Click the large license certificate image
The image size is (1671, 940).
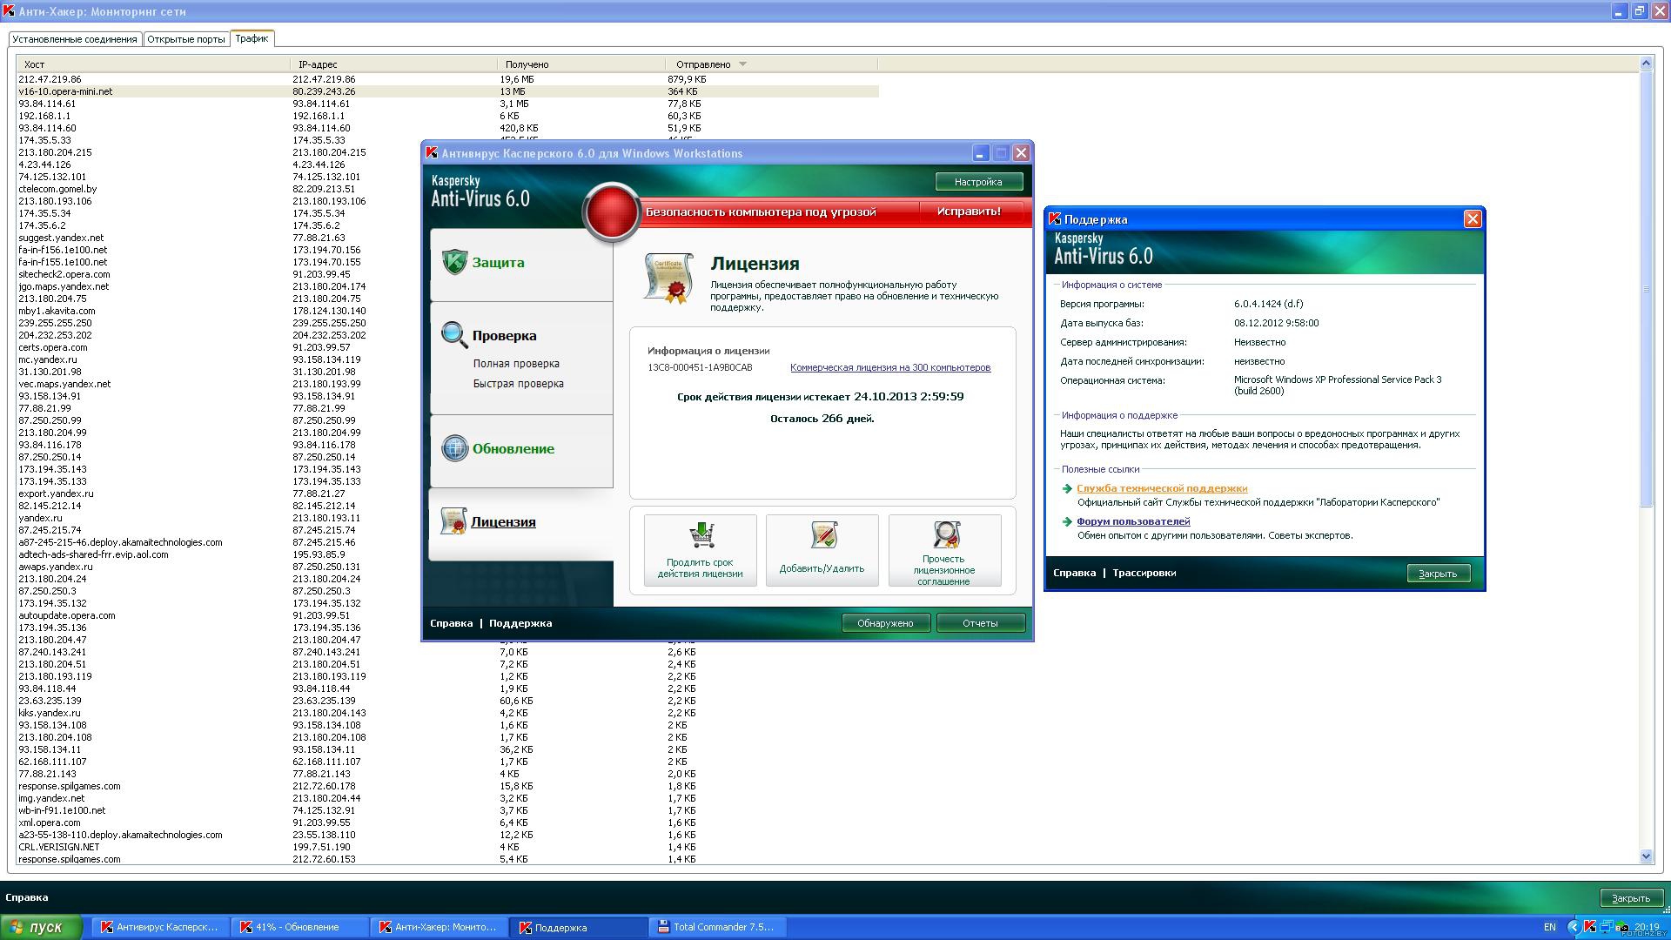tap(668, 279)
